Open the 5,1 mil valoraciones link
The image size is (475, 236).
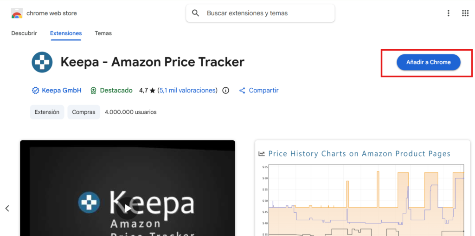[x=188, y=91]
